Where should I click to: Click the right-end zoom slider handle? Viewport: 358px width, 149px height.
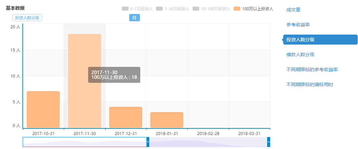point(268,142)
